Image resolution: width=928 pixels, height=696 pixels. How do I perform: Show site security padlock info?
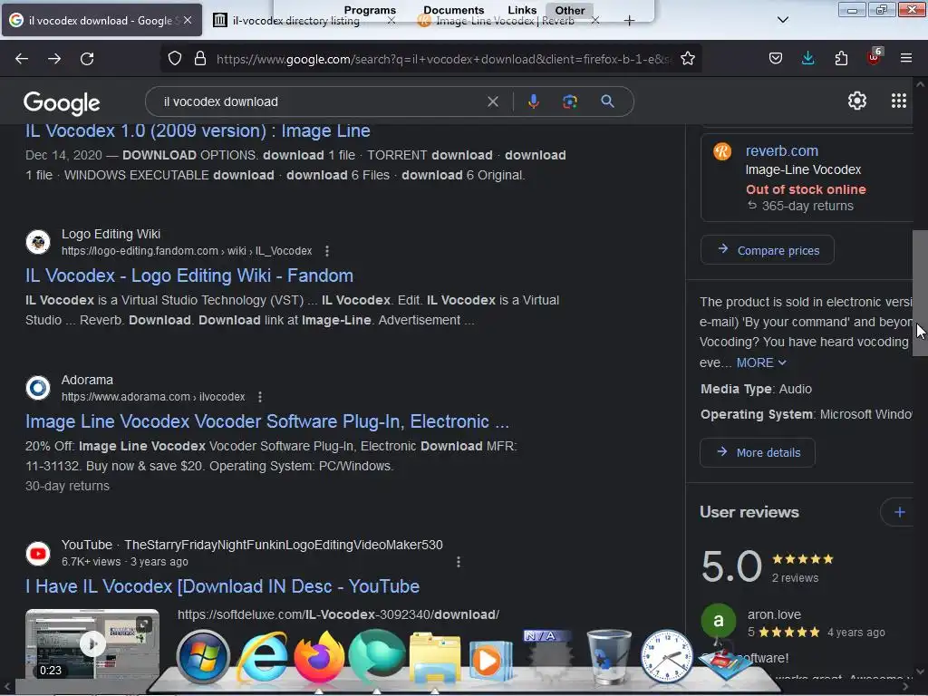(200, 59)
